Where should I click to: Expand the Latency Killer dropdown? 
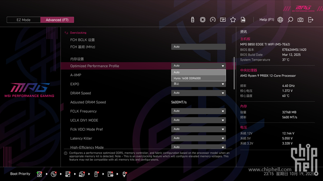198,138
